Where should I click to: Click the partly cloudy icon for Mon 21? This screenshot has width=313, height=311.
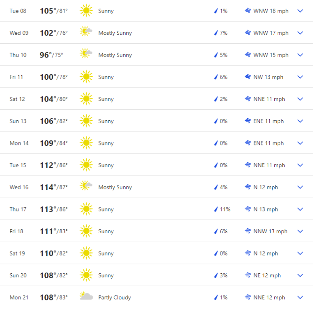click(x=86, y=297)
